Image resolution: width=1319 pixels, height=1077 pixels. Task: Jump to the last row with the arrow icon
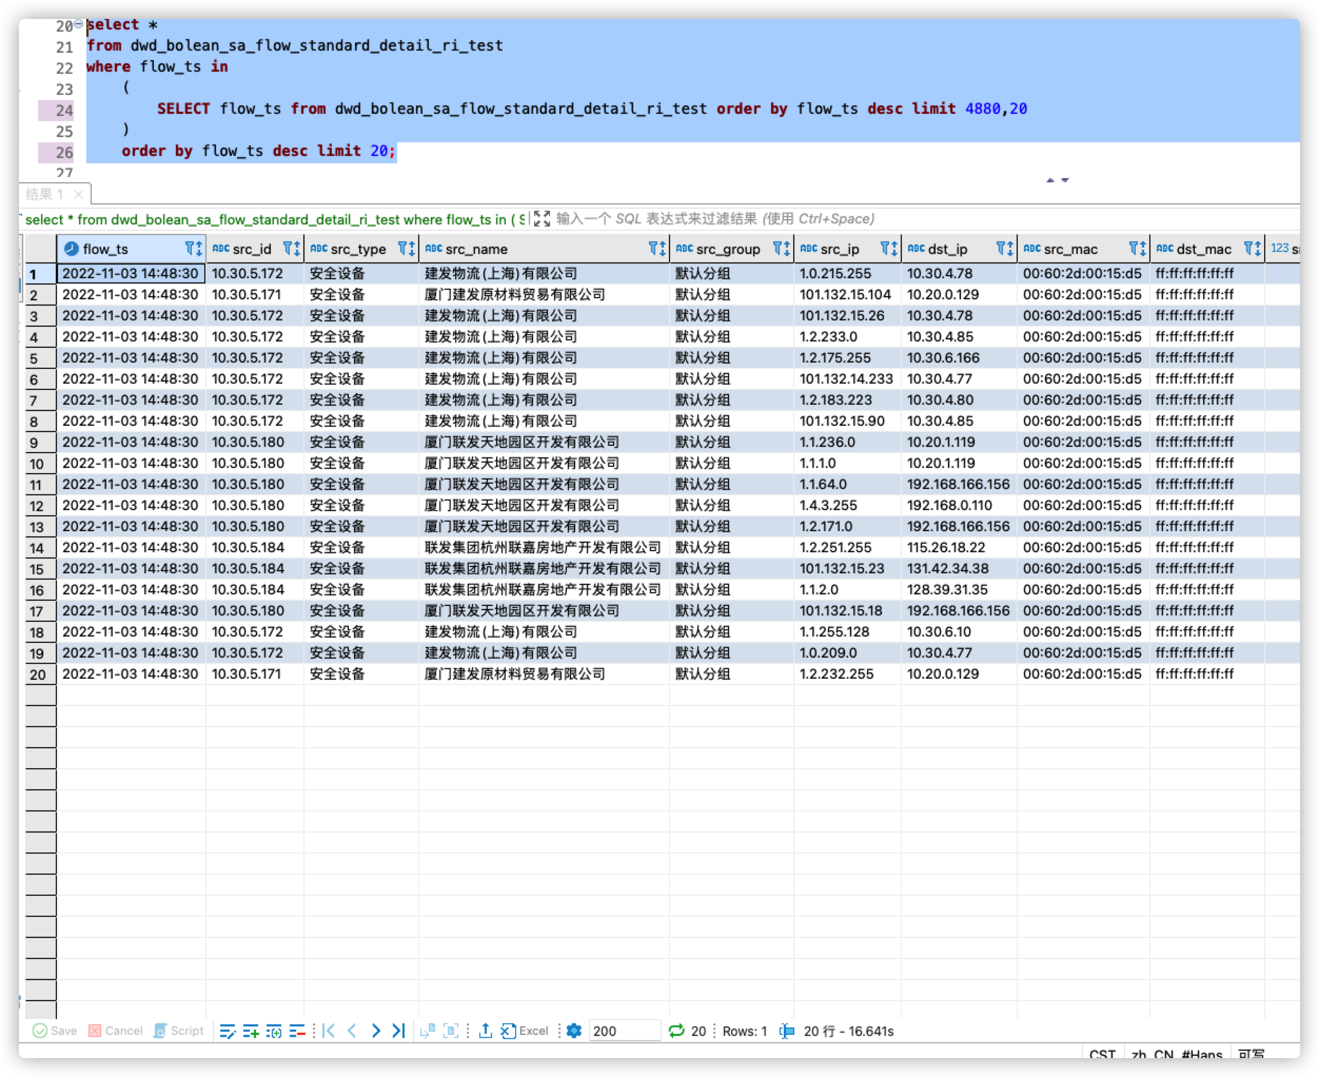[x=399, y=1031]
